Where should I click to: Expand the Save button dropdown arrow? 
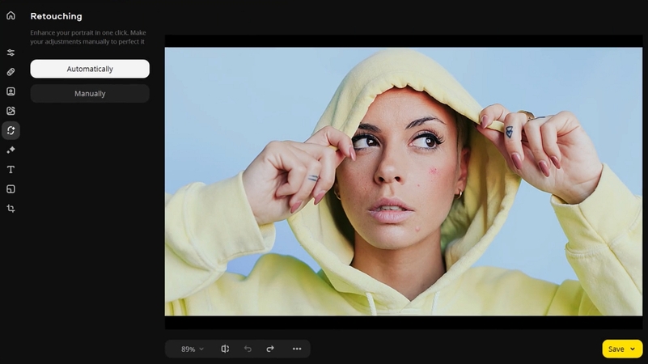[x=633, y=349]
